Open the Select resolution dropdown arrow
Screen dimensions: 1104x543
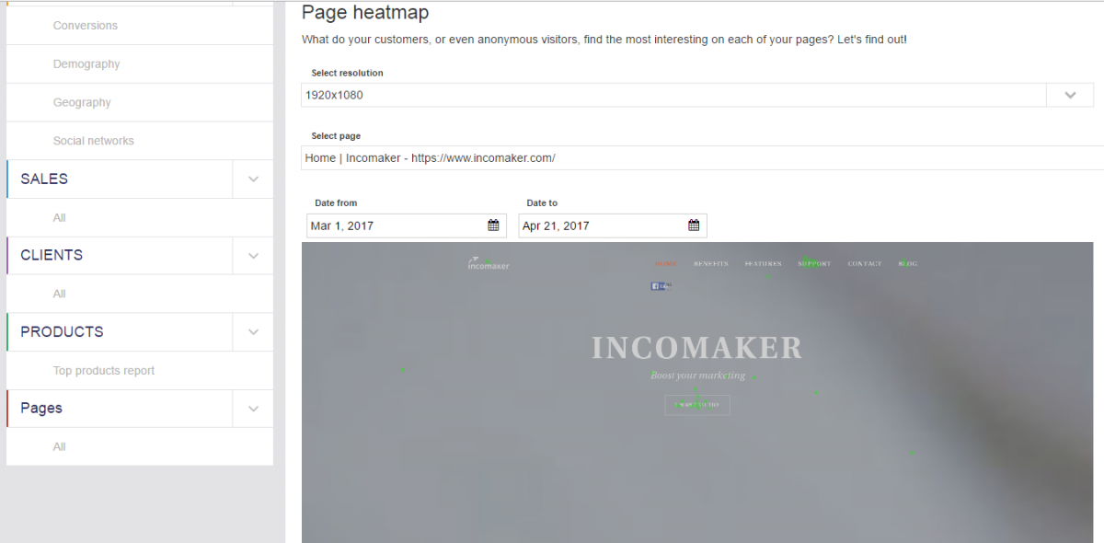pyautogui.click(x=1070, y=95)
